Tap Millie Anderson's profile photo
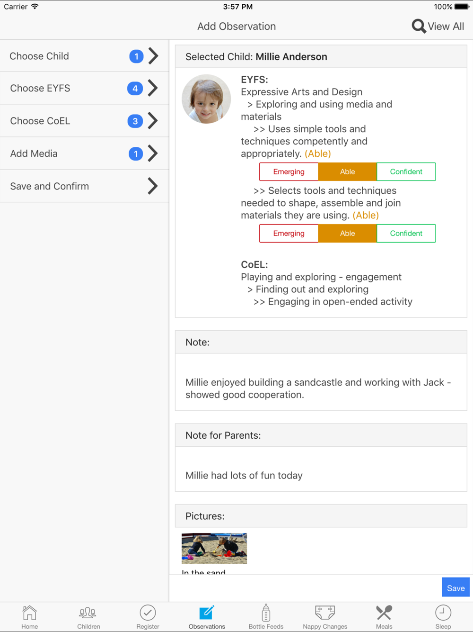 (x=206, y=99)
